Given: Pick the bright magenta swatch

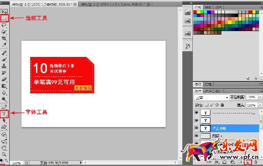Looking at the screenshot, I should pyautogui.click(x=212, y=12).
